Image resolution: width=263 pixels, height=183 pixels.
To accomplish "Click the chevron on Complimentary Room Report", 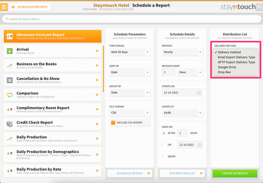I will tap(97, 109).
